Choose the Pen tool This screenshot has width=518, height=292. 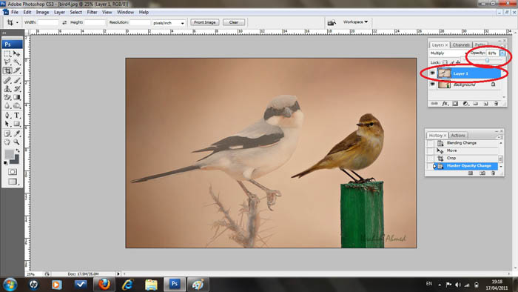click(7, 116)
